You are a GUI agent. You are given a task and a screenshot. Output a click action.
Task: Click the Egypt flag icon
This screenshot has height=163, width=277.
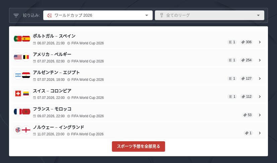click(x=26, y=75)
